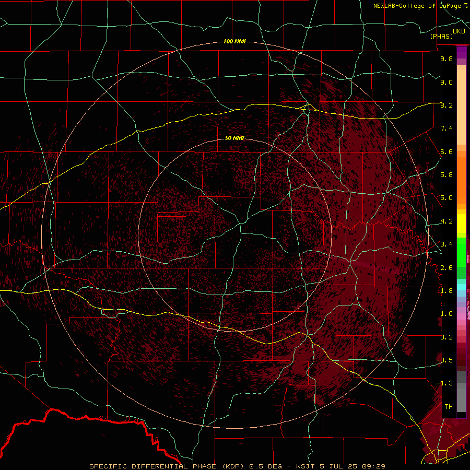Click the -0.5 value on the scale
This screenshot has width=470, height=470.
(444, 360)
